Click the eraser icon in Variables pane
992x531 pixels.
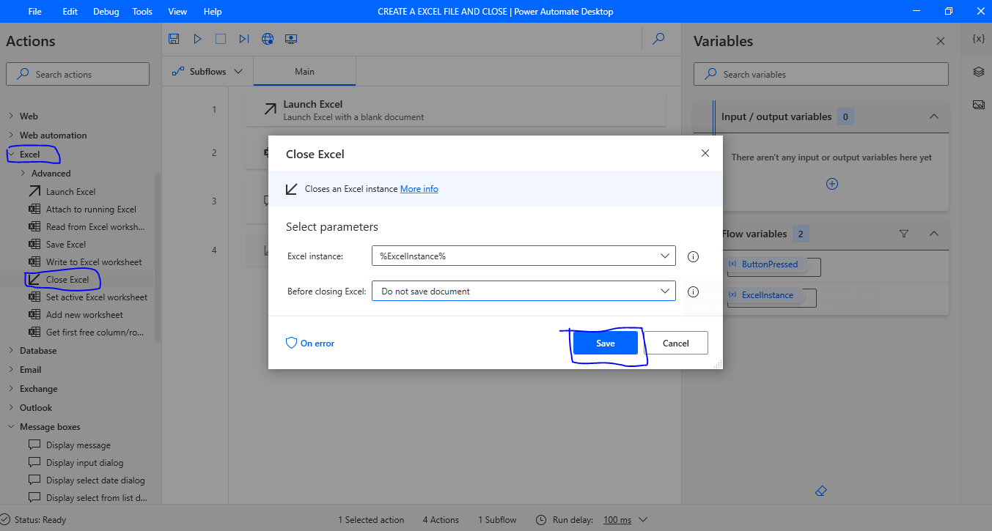(821, 490)
